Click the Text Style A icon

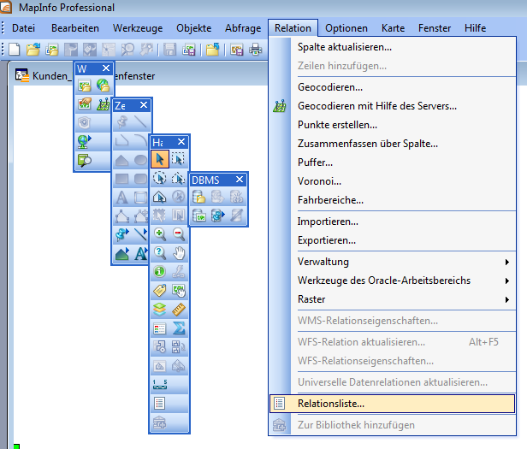coord(140,253)
